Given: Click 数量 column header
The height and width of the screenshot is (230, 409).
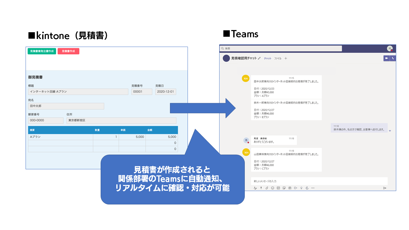Looking at the screenshot, I should click(106, 130).
